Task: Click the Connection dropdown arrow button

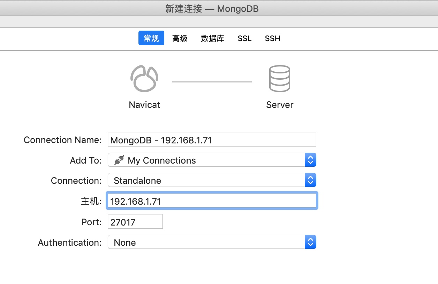Action: coord(310,181)
